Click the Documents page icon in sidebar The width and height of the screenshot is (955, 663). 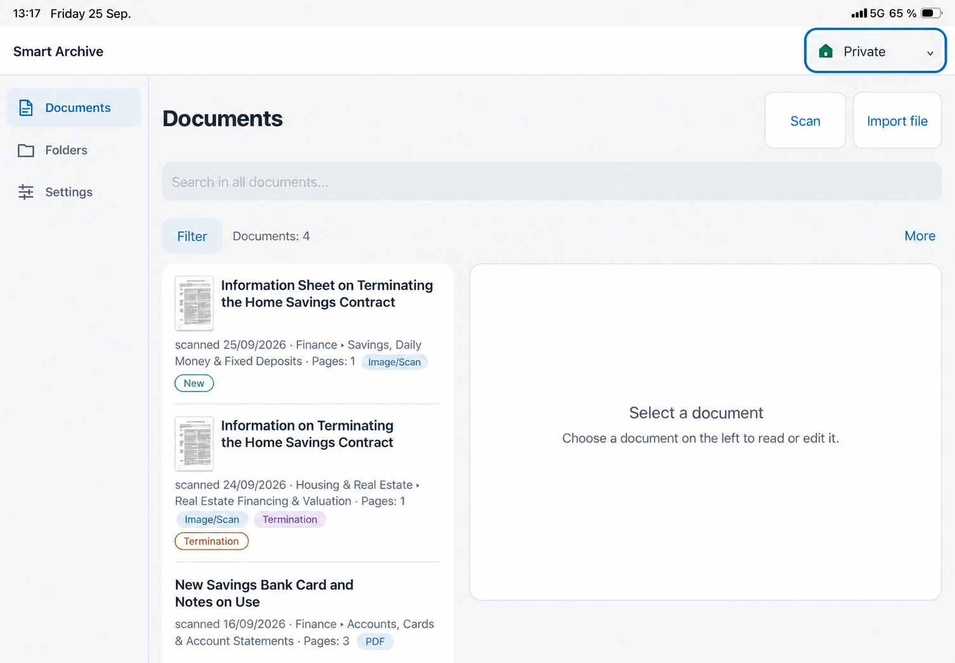pos(26,108)
